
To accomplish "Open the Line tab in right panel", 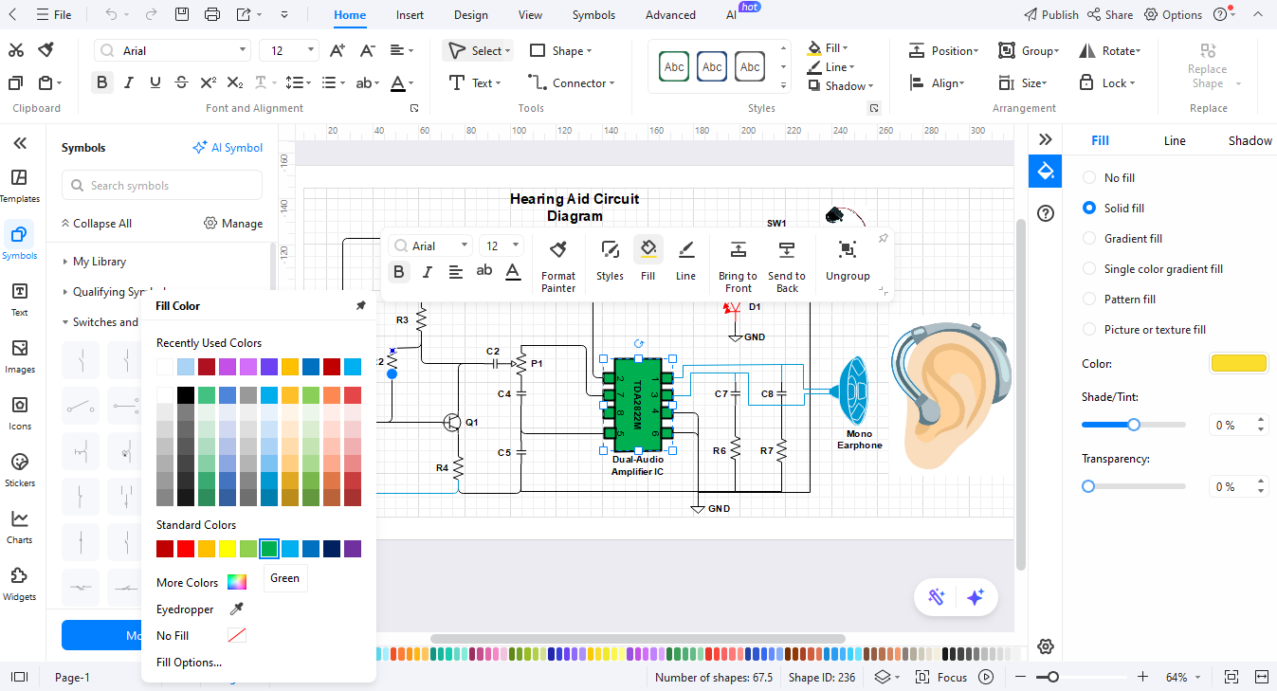I will tap(1175, 140).
